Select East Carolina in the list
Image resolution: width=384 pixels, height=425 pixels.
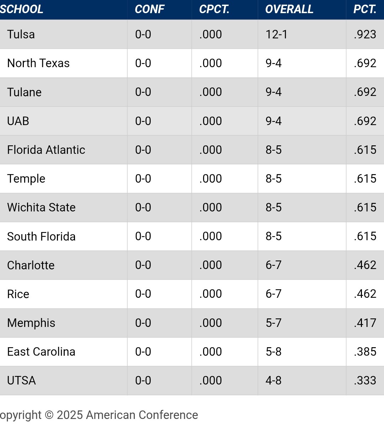pos(41,352)
